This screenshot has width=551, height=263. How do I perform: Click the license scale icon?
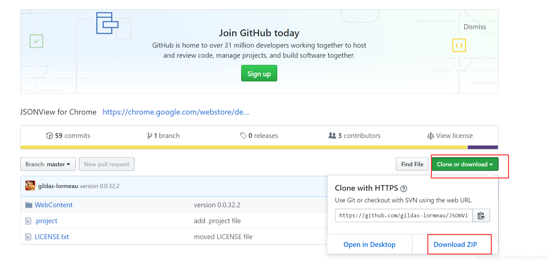431,136
